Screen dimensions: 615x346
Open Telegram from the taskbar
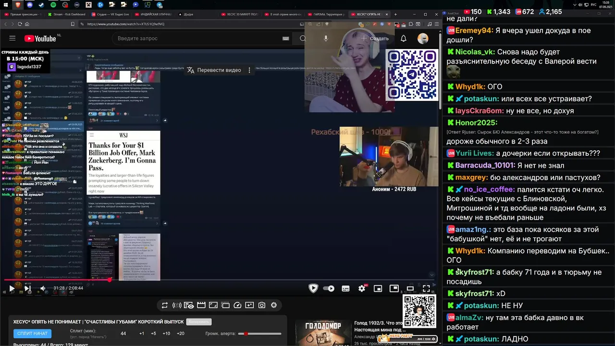160,5
